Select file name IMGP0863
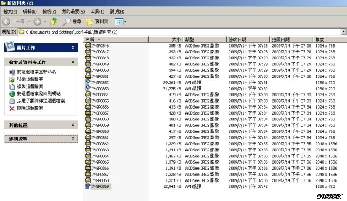This screenshot has width=347, height=201. (100, 150)
